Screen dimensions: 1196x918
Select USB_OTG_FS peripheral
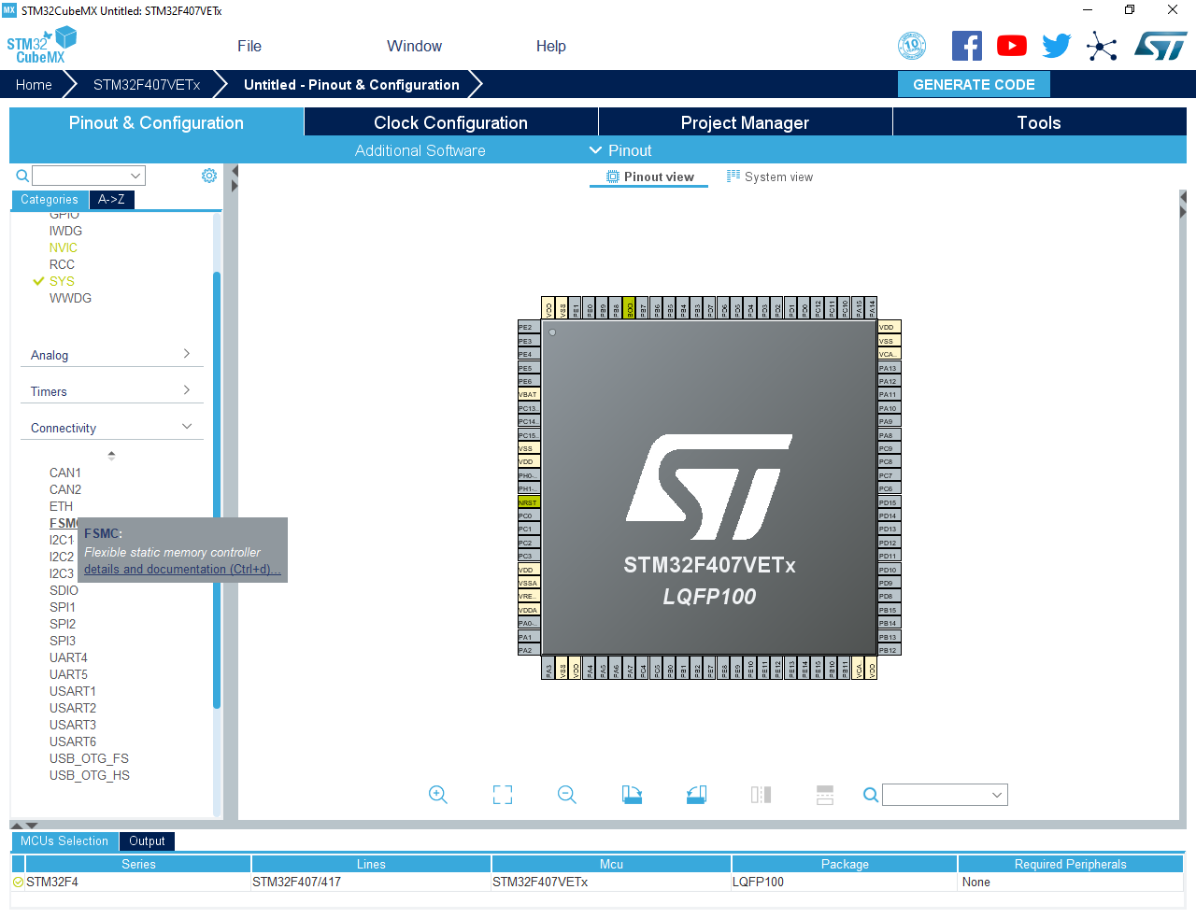coord(89,758)
